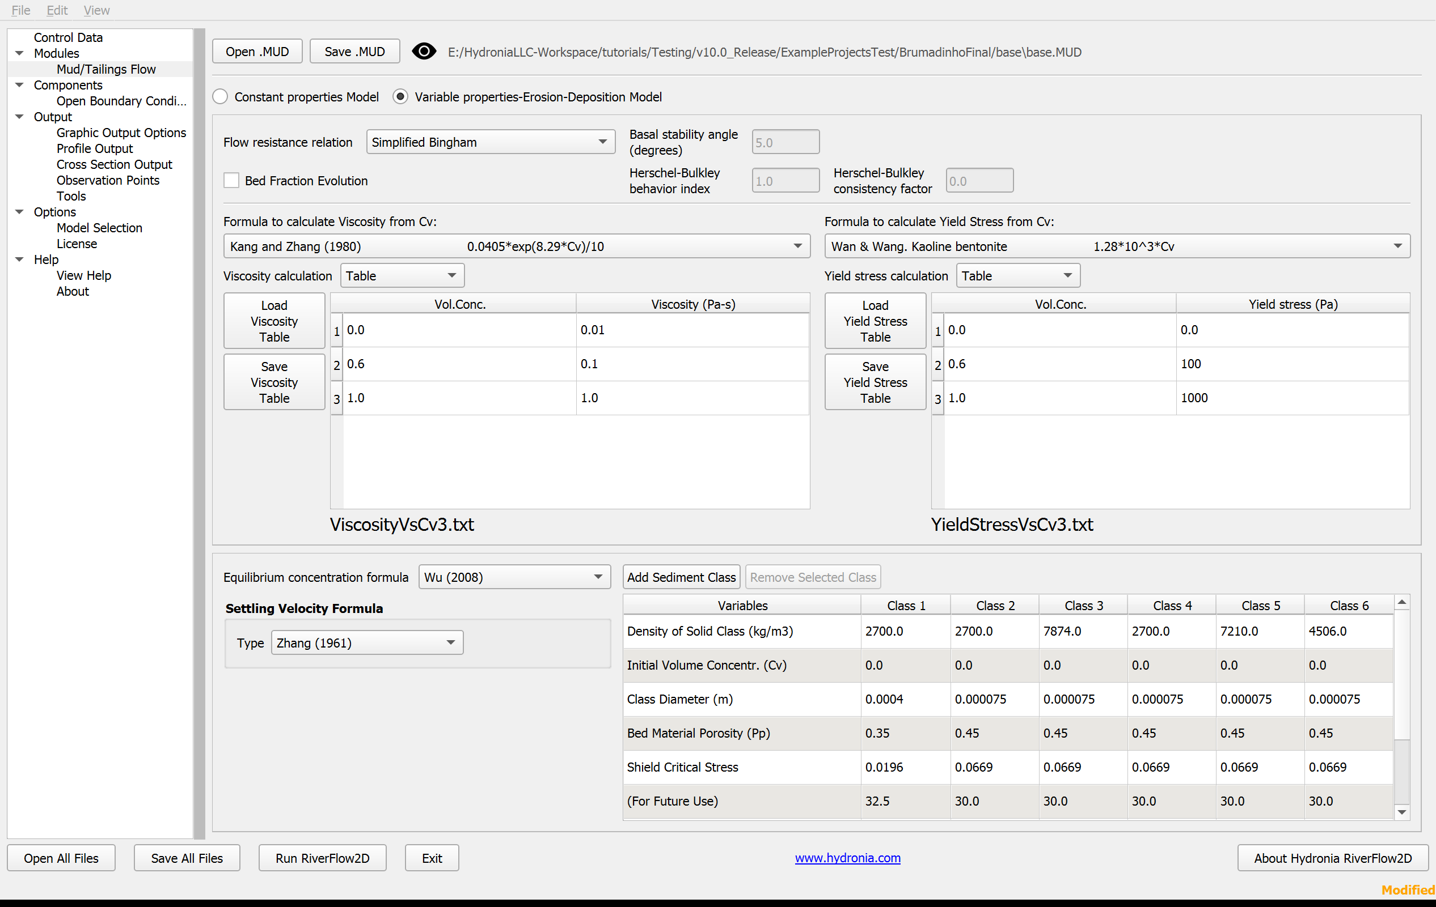Click Yield stress cell 1000 in row 3
This screenshot has width=1436, height=907.
tap(1293, 398)
